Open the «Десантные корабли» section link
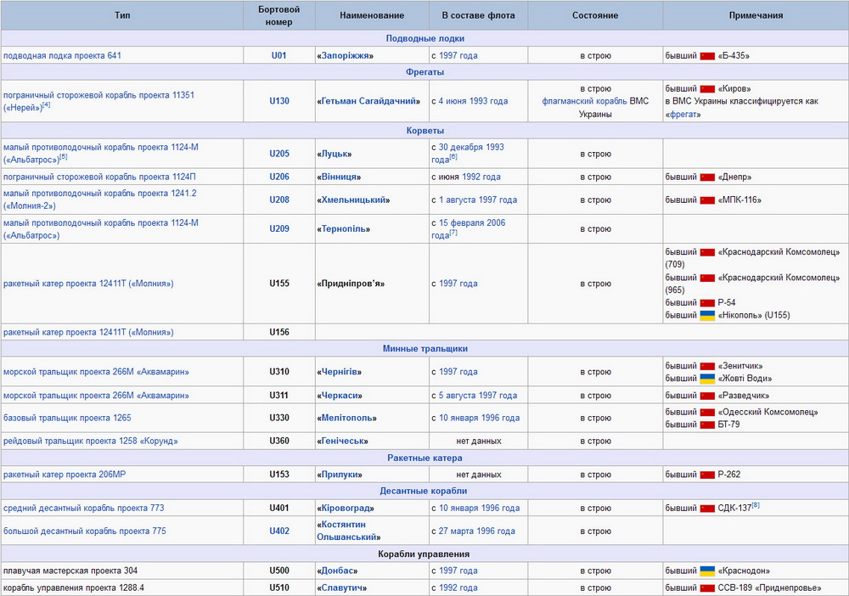 tap(424, 491)
